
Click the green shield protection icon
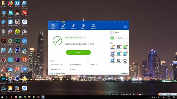[112, 38]
